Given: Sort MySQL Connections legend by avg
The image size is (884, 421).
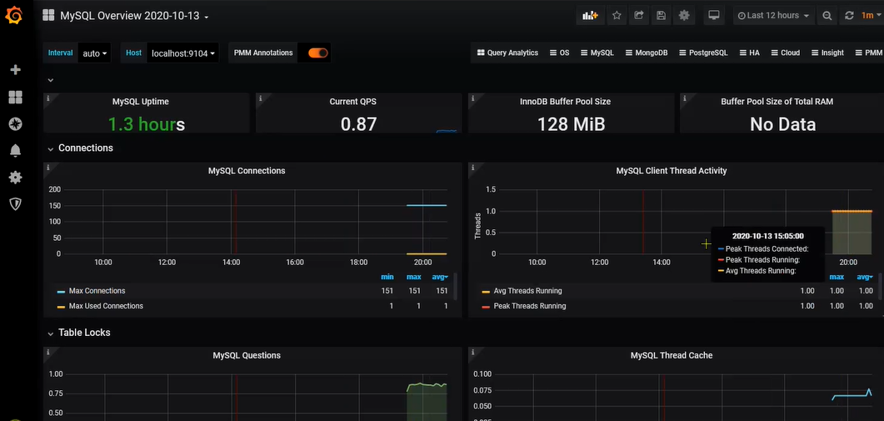Looking at the screenshot, I should (442, 277).
